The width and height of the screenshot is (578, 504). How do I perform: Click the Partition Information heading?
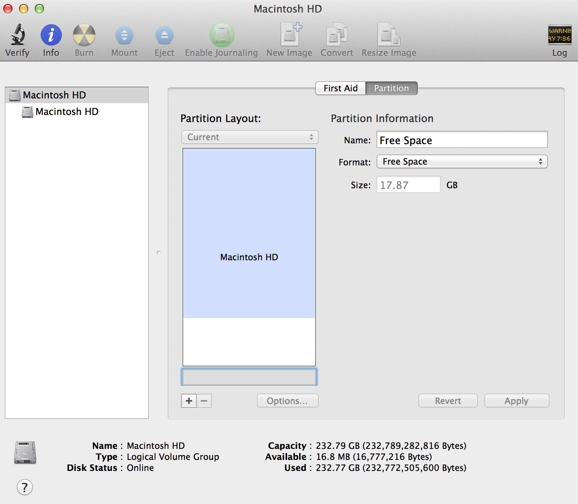[382, 119]
